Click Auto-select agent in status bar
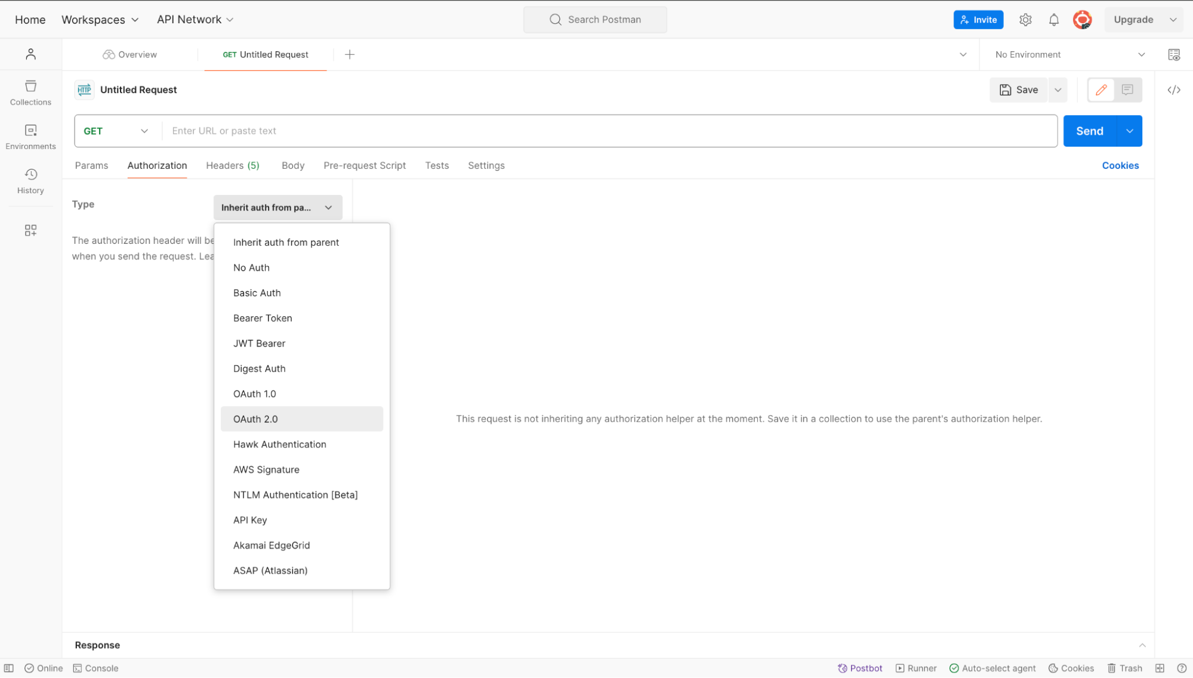The image size is (1193, 678). coord(992,668)
